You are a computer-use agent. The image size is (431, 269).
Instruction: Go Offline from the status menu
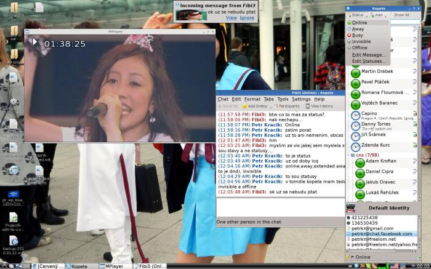tap(368, 48)
